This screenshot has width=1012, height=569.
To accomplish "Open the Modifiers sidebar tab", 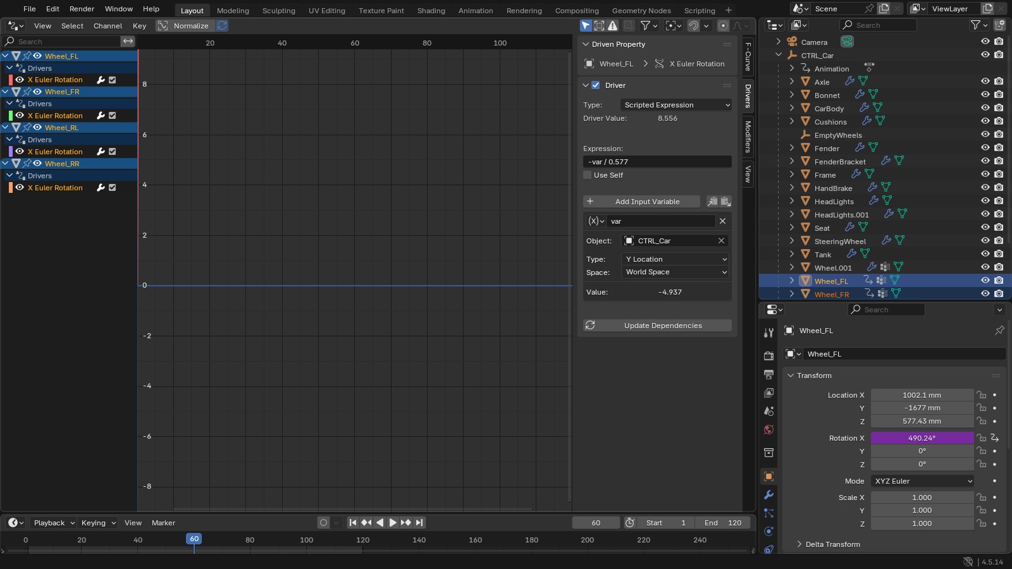I will tap(748, 137).
